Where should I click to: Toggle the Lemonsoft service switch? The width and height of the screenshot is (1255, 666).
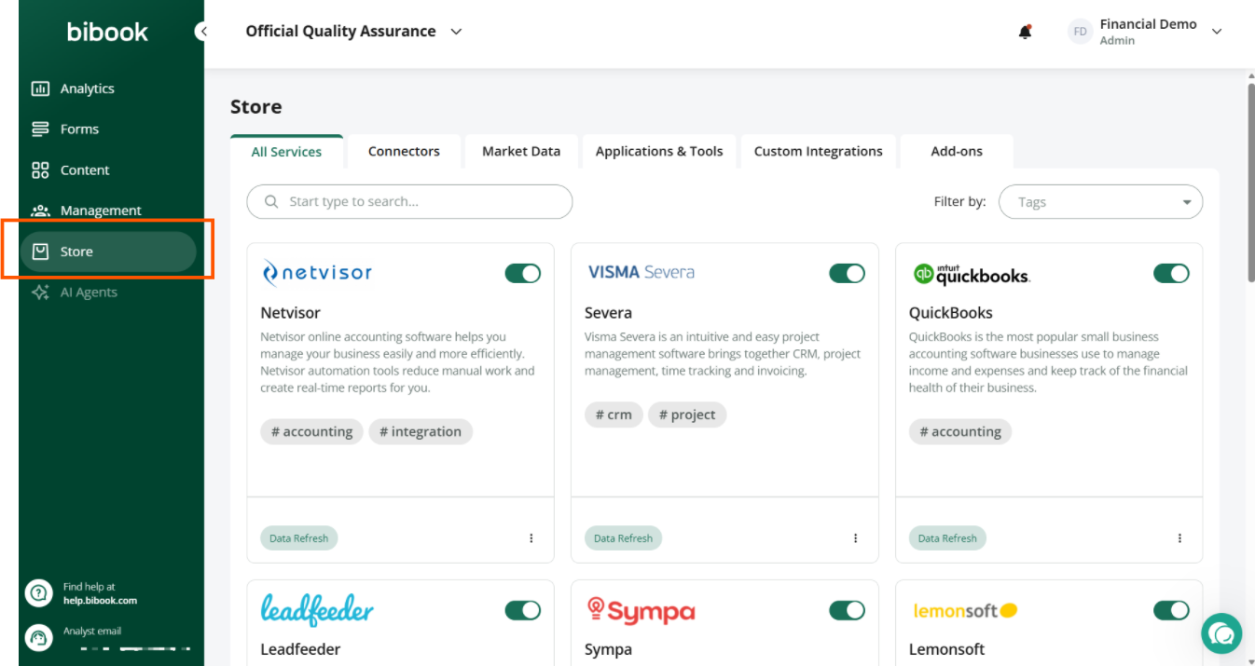pyautogui.click(x=1171, y=610)
